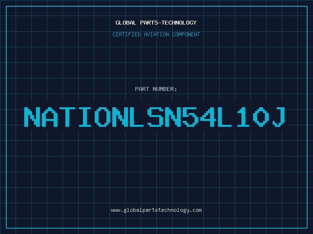Select the NUMBER: label text
313x234 pixels.
coord(165,89)
